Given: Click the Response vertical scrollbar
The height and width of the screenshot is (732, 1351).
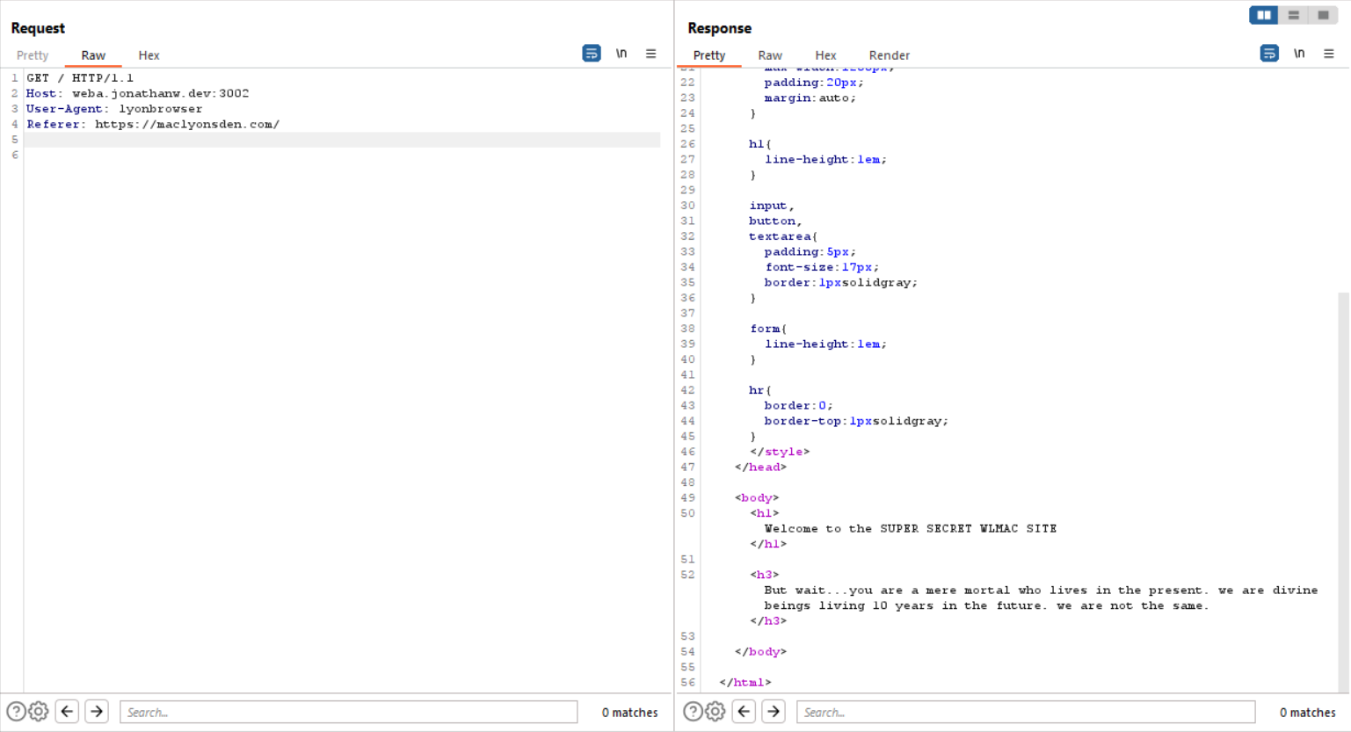Looking at the screenshot, I should pos(1343,492).
